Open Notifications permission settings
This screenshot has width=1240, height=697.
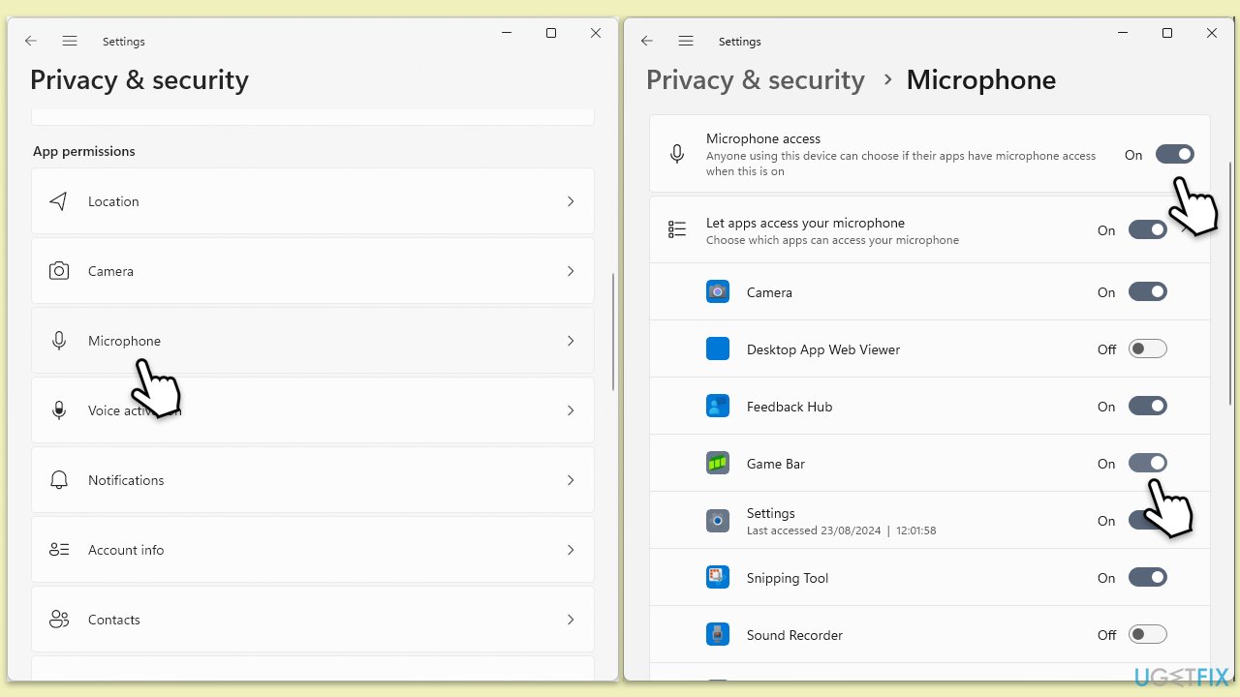coord(313,480)
